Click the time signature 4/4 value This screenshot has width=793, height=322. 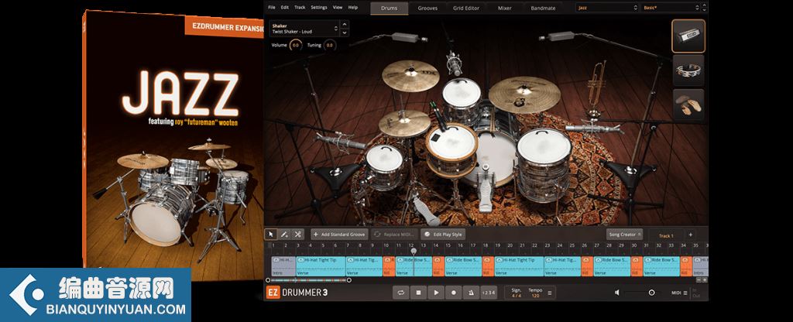(x=517, y=295)
